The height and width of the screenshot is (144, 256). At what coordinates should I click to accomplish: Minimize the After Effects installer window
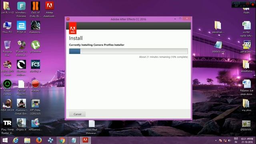(175, 19)
